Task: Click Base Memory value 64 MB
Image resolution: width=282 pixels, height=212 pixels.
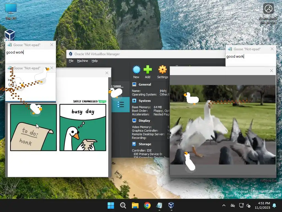Action: pos(158,107)
